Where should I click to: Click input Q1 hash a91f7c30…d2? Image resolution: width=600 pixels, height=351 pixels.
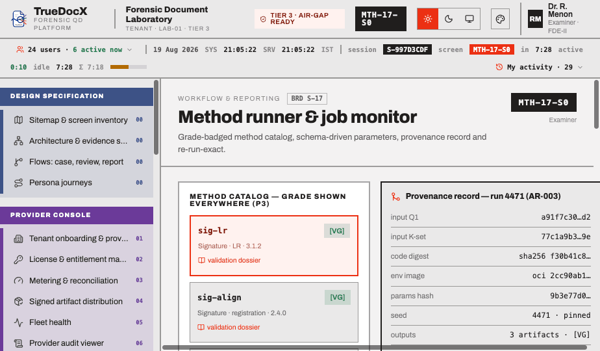566,217
